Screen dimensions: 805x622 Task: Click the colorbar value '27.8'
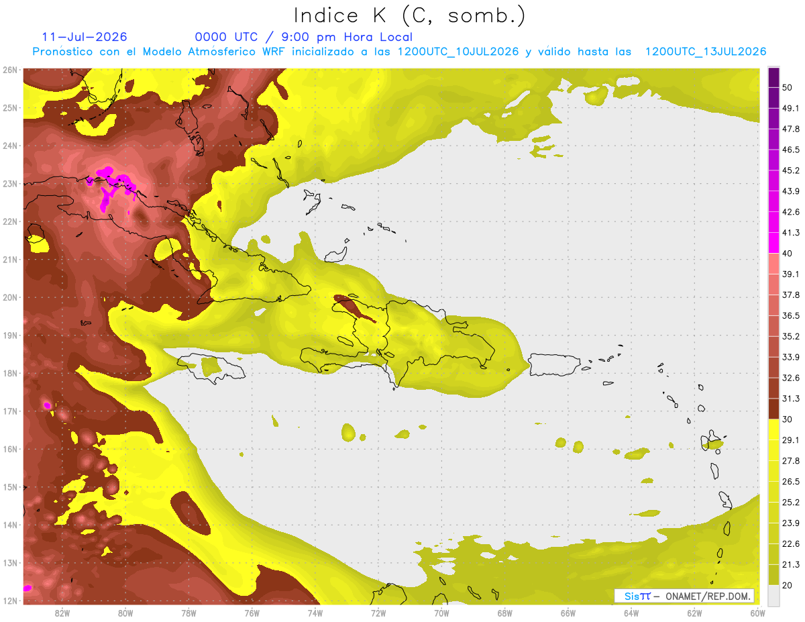791,460
